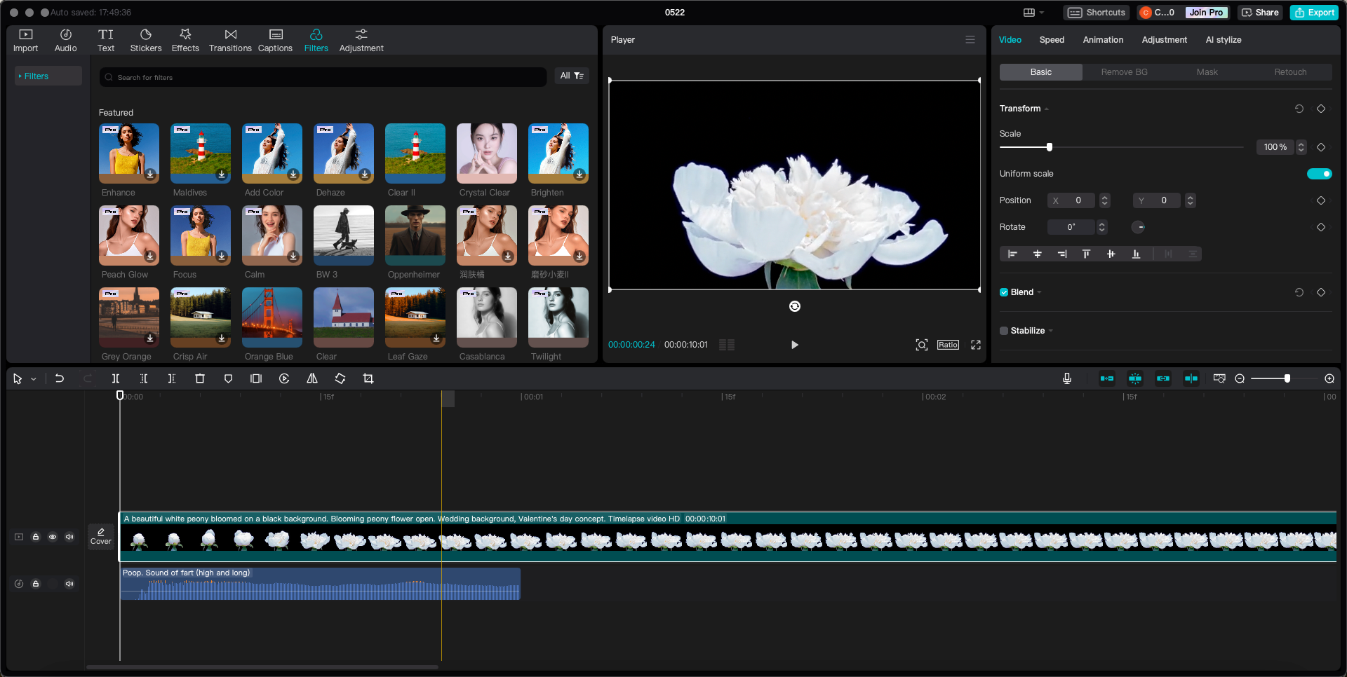
Task: Expand the Stabilize section
Action: click(1050, 330)
